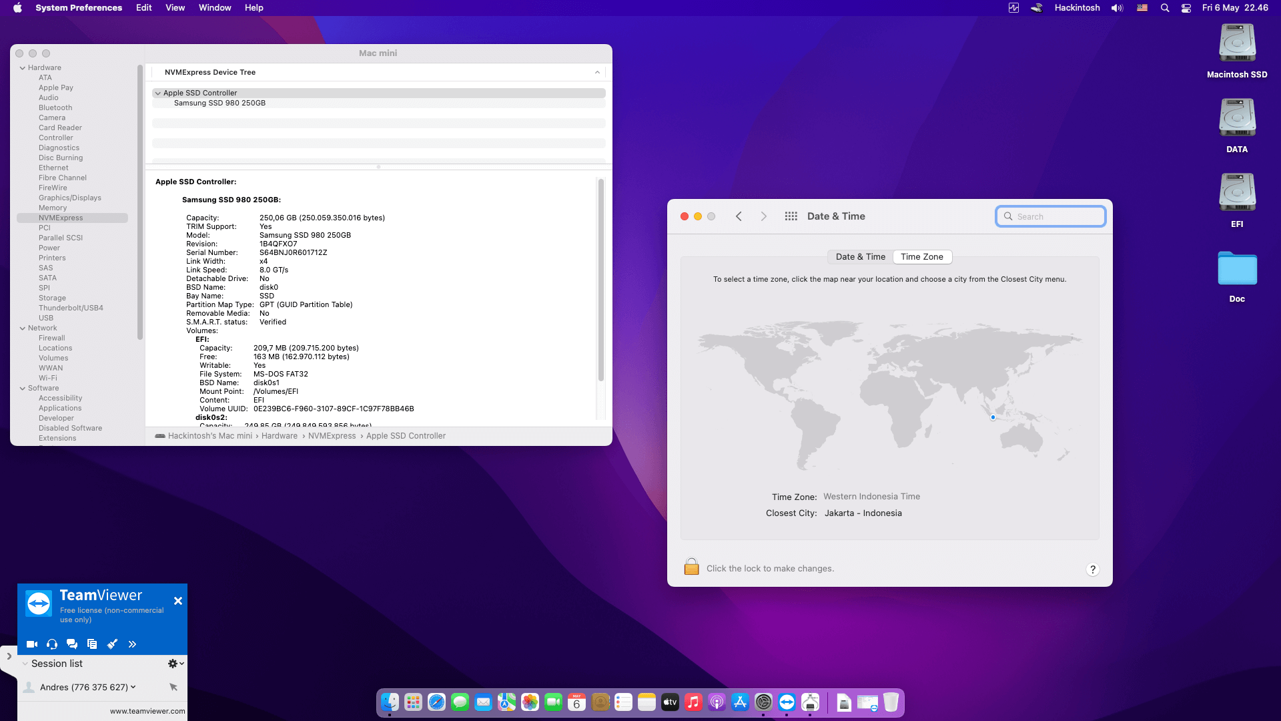Image resolution: width=1281 pixels, height=721 pixels.
Task: Open the Apple menu
Action: [18, 8]
